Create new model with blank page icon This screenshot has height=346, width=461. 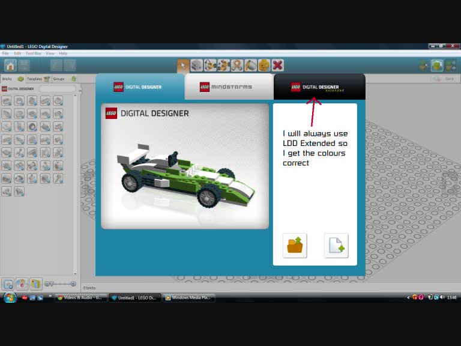pyautogui.click(x=336, y=246)
